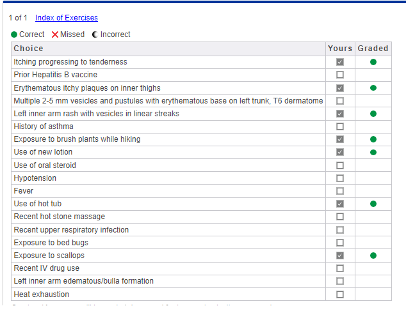
Task: Open the Index of Exercises link
Action: (67, 18)
